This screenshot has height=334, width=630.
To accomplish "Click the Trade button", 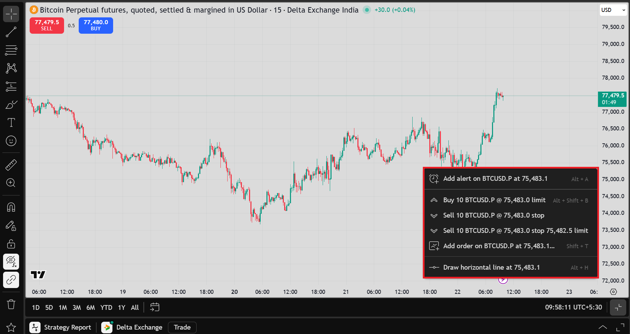I will [182, 327].
